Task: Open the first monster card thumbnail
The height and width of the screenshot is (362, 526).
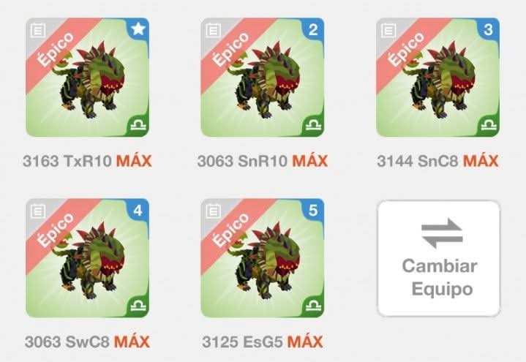Action: pos(88,78)
